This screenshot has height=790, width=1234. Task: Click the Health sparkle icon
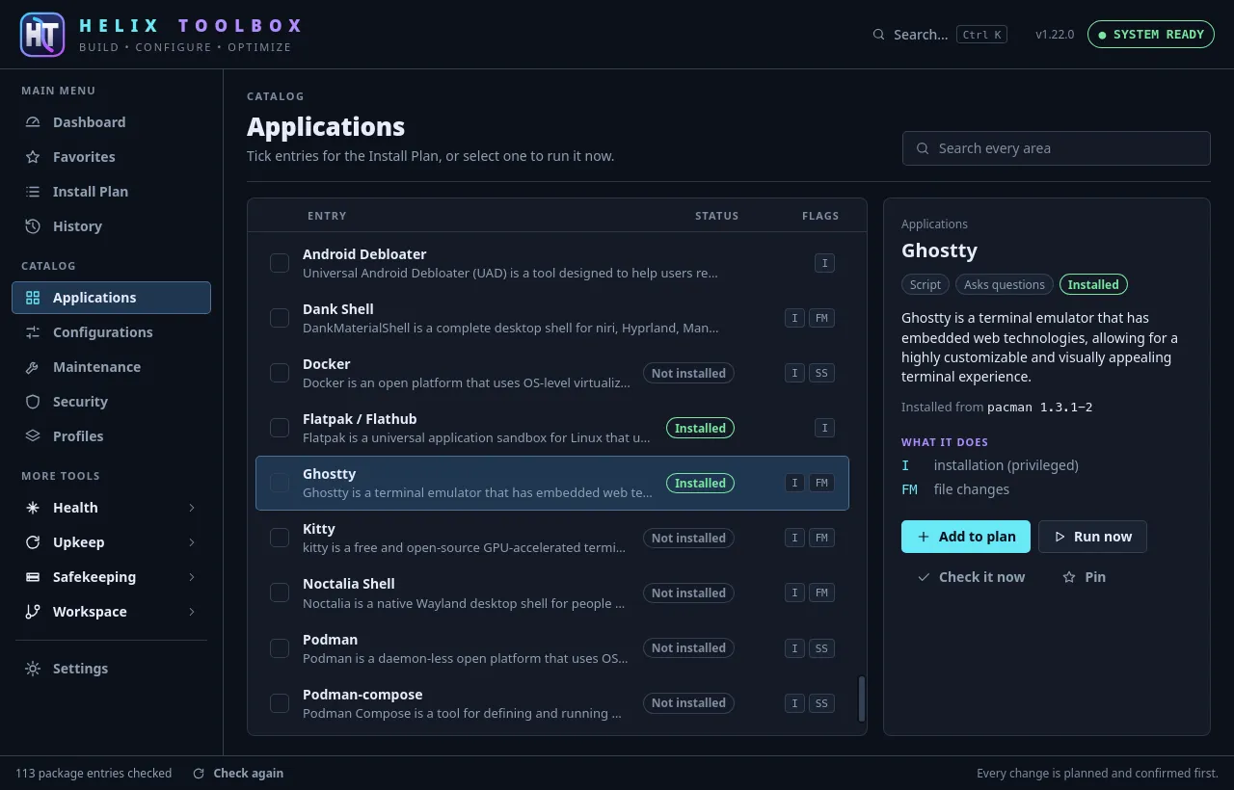[33, 508]
